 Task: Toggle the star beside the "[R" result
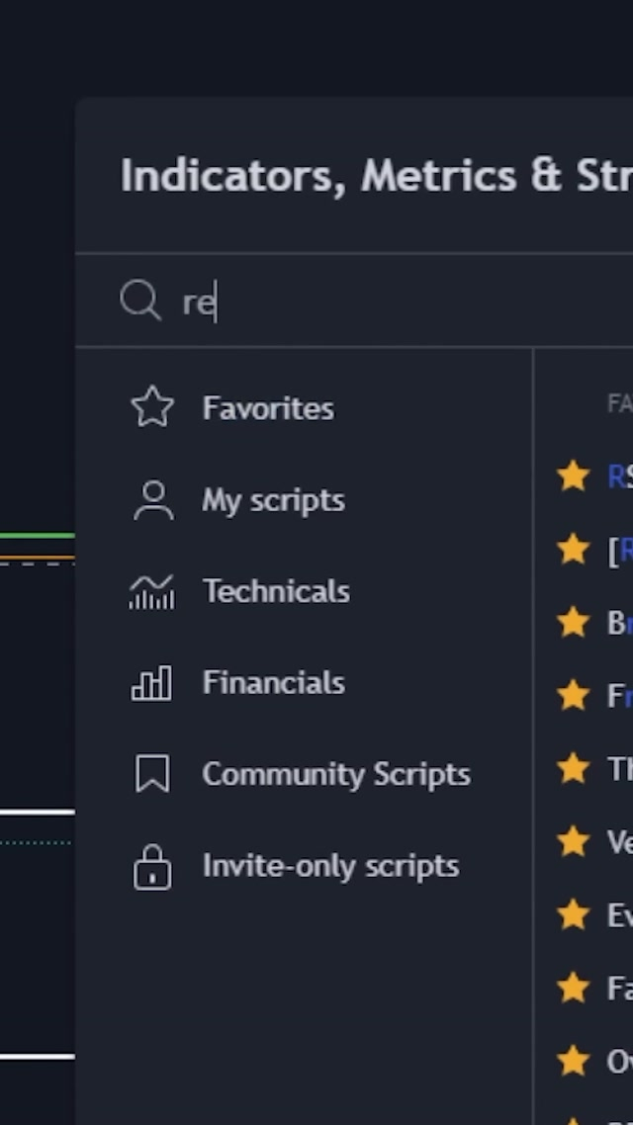tap(573, 549)
